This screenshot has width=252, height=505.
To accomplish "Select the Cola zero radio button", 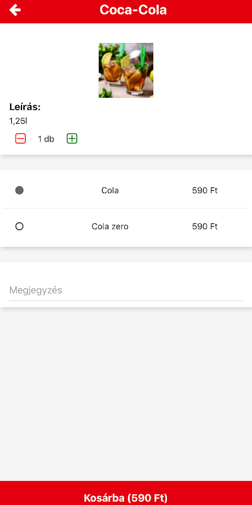I will pos(20,227).
